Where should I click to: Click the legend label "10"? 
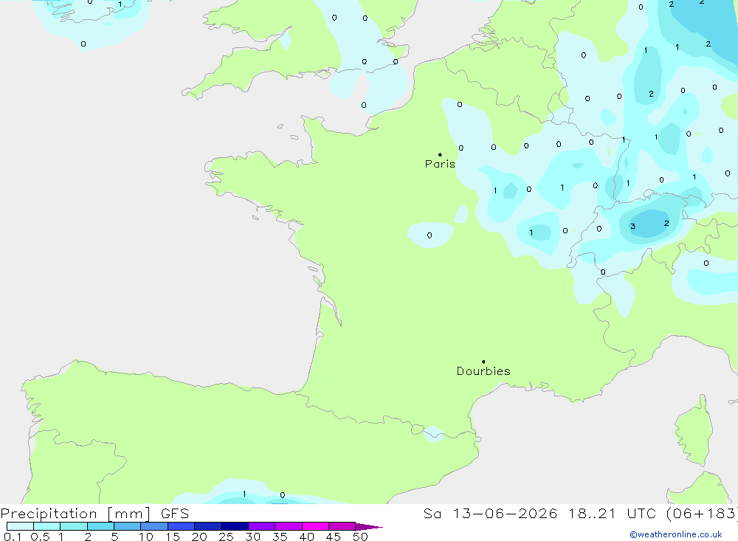point(146,537)
